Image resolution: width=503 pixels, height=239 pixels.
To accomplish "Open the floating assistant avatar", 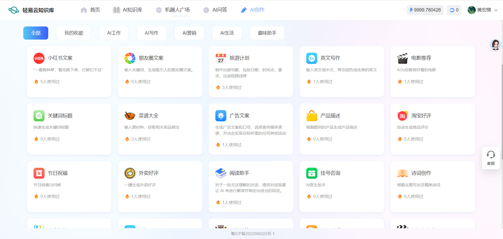I will tap(496, 45).
